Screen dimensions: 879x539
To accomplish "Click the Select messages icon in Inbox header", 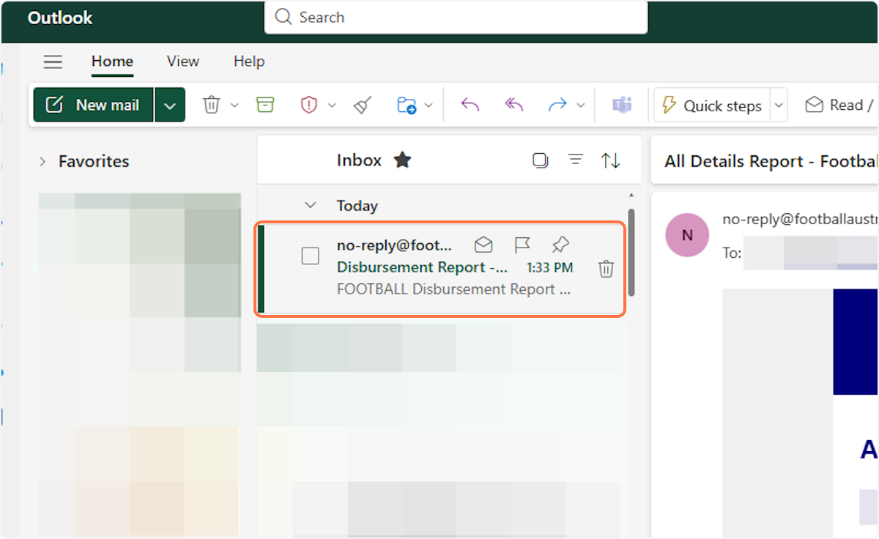I will tap(541, 160).
